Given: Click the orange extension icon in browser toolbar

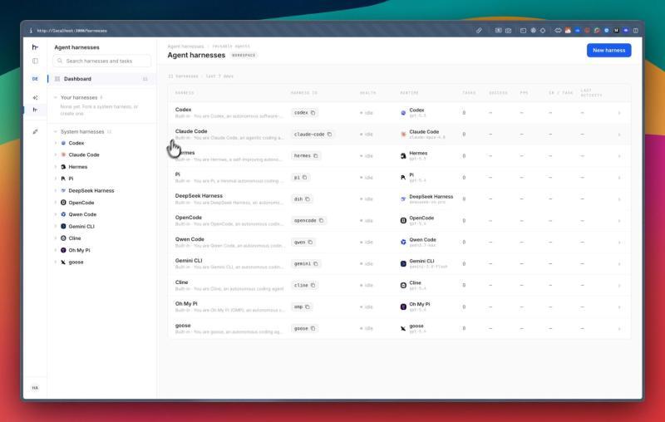Looking at the screenshot, I should tap(568, 31).
